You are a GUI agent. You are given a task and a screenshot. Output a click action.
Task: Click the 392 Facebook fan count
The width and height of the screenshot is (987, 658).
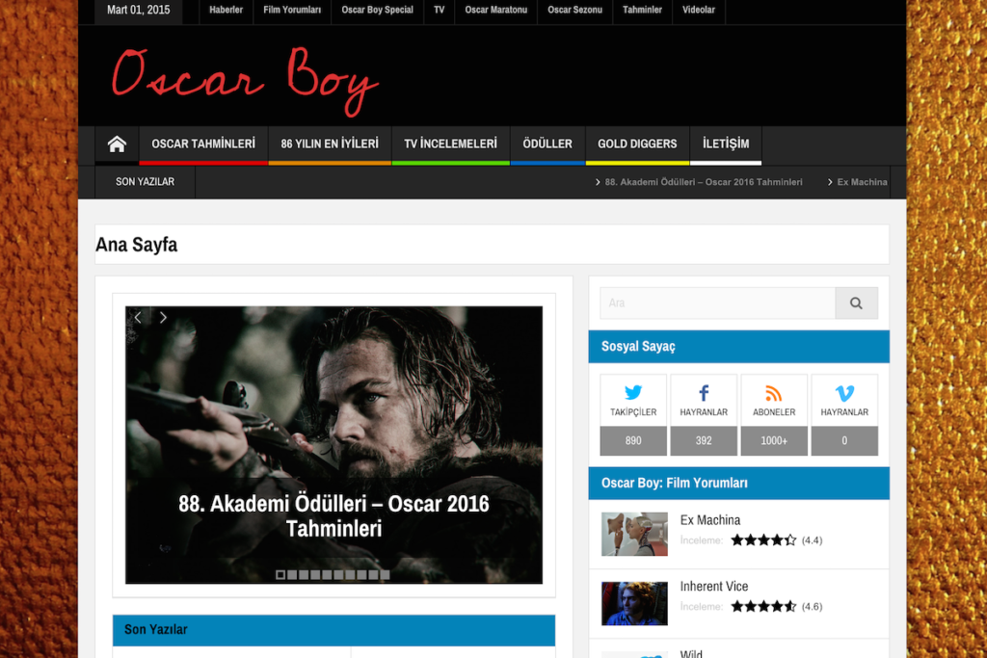coord(704,441)
